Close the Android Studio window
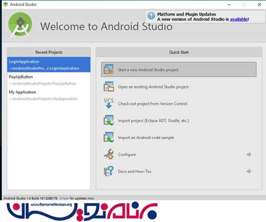 point(259,5)
